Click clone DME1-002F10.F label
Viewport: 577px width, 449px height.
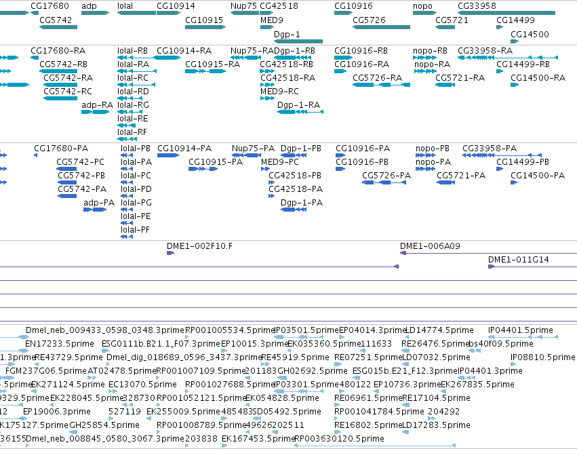click(199, 246)
